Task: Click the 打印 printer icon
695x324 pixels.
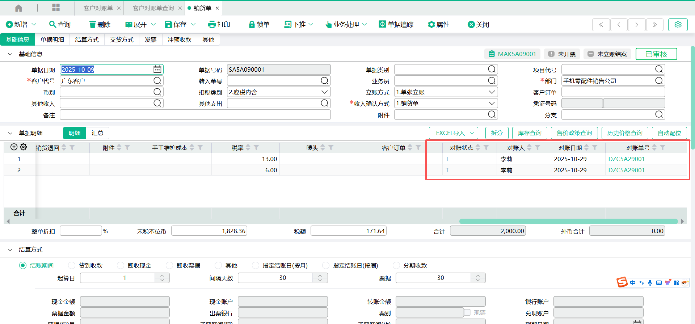Action: click(x=212, y=25)
